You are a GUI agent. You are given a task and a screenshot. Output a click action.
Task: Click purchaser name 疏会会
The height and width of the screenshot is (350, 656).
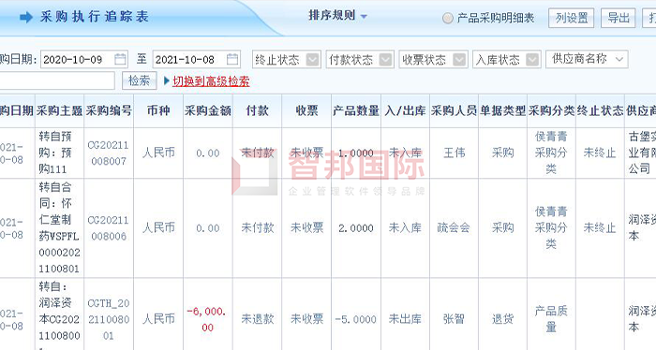(x=454, y=227)
